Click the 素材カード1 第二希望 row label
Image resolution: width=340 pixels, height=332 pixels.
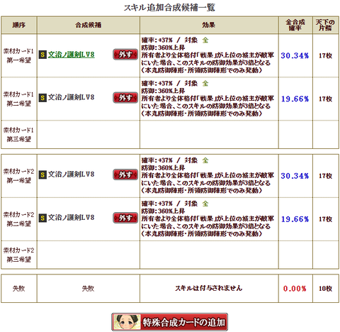(x=19, y=99)
